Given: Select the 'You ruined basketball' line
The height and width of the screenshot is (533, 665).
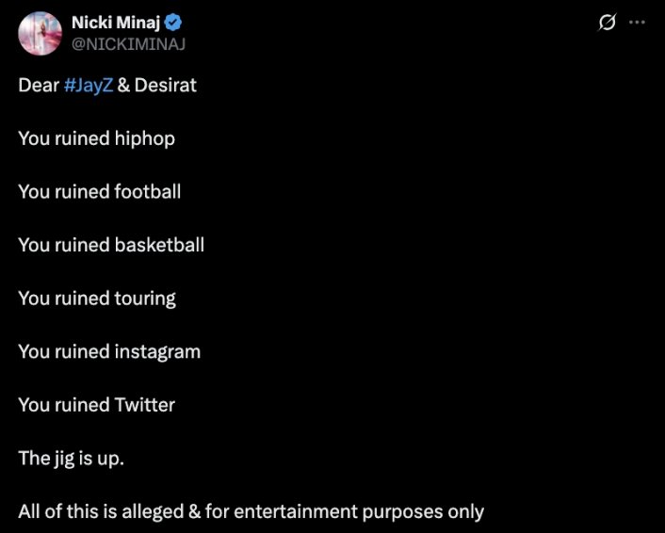Looking at the screenshot, I should (x=111, y=245).
